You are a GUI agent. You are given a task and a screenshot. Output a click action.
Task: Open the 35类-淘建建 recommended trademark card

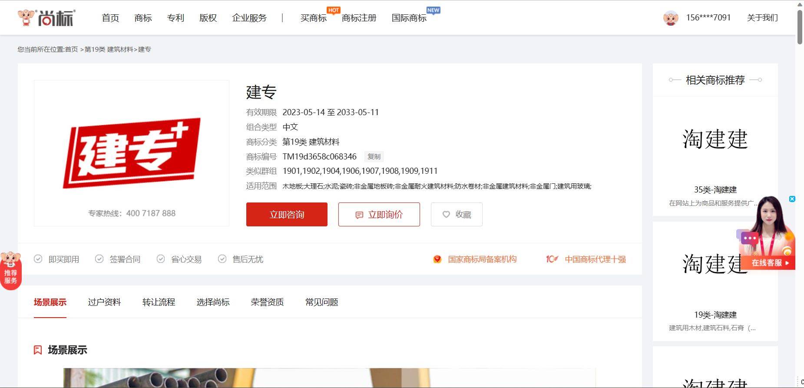pyautogui.click(x=715, y=156)
